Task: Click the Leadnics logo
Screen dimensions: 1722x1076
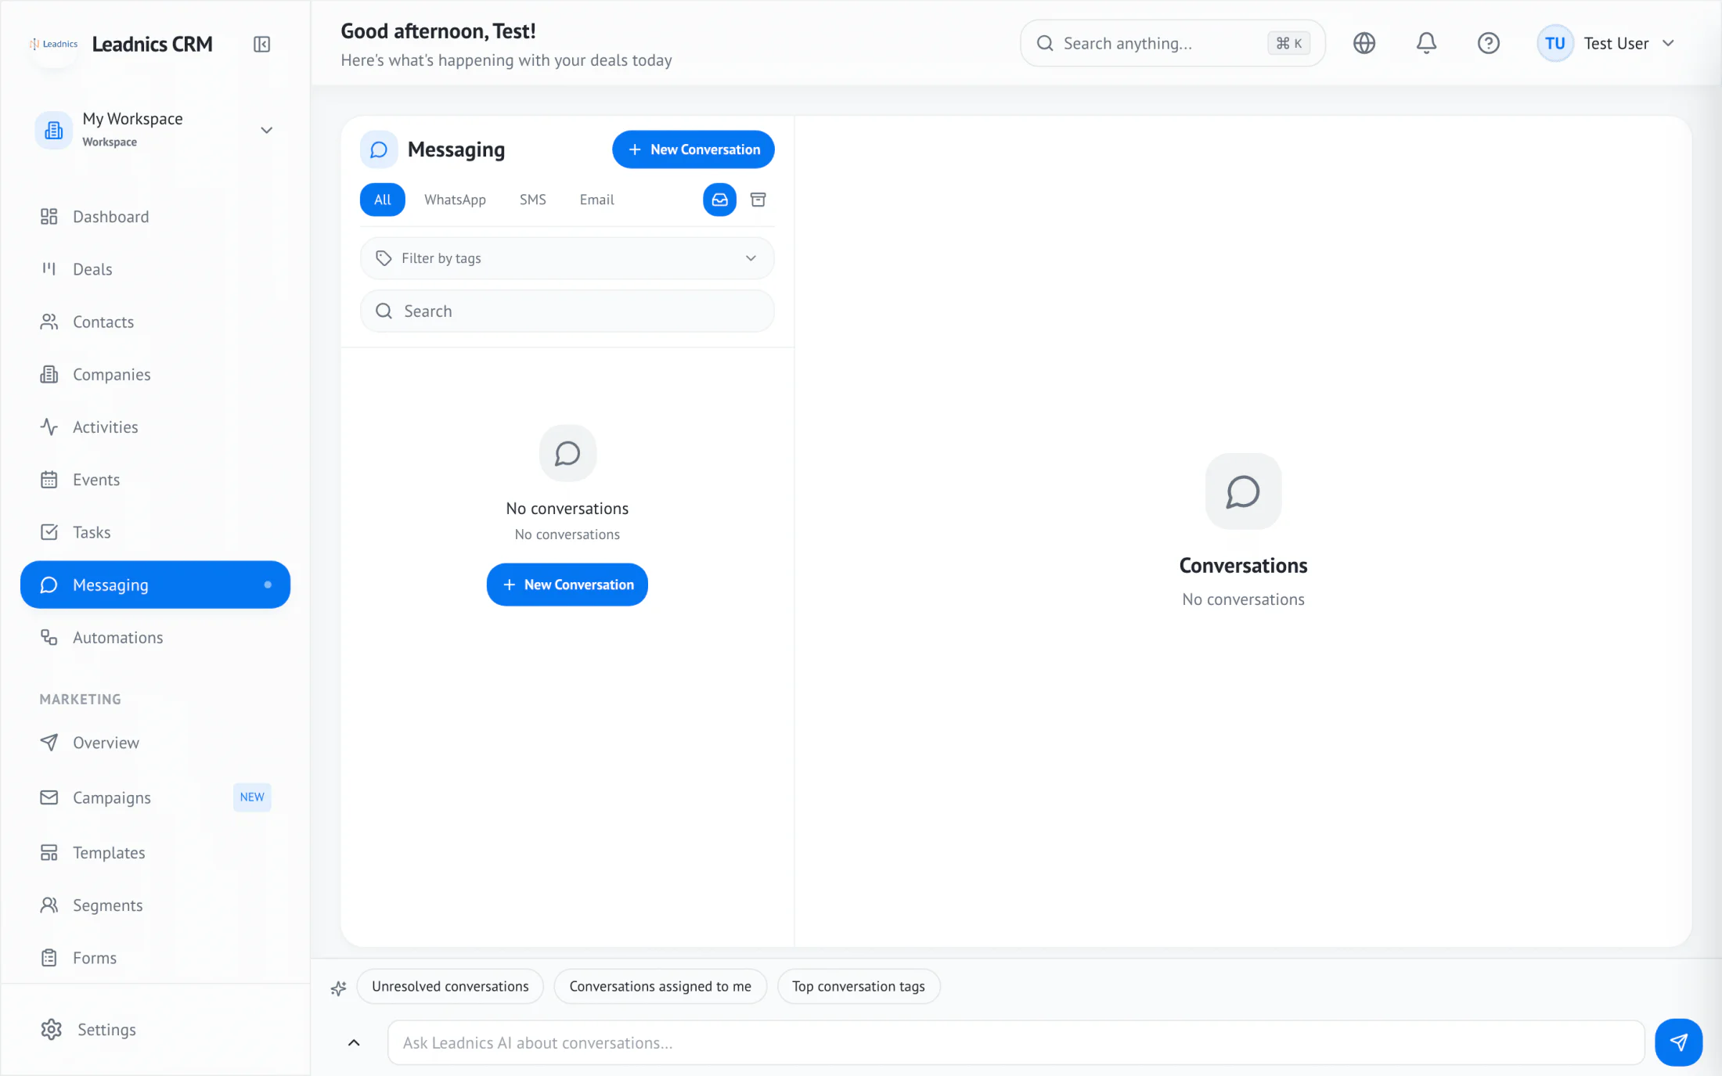Action: pos(54,44)
